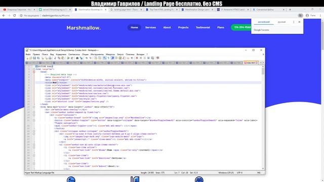Click the Marshmallow. site logo
The height and width of the screenshot is (182, 324).
tap(84, 28)
